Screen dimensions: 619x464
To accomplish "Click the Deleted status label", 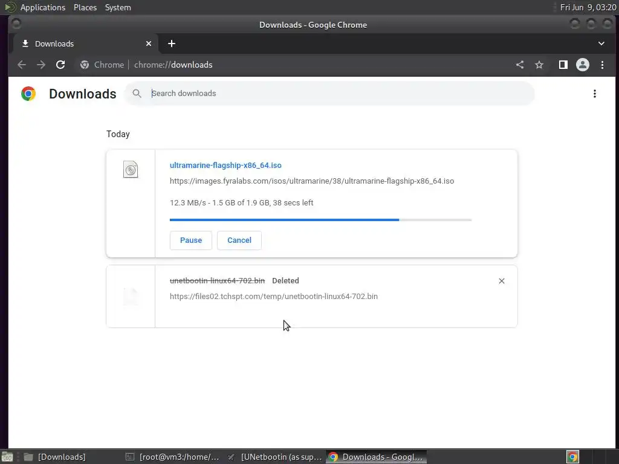I will pos(285,281).
